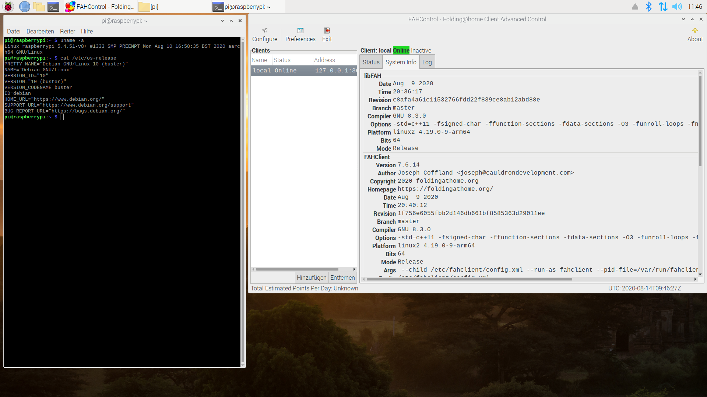Open the file manager taskbar icon
The height and width of the screenshot is (397, 707).
(x=39, y=7)
